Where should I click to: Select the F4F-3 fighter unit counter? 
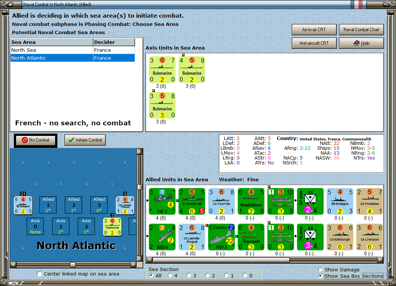162,201
